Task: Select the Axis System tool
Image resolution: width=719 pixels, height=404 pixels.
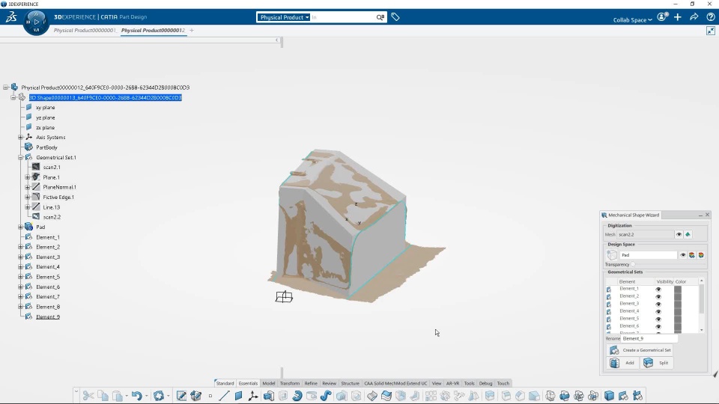Action: (252, 395)
